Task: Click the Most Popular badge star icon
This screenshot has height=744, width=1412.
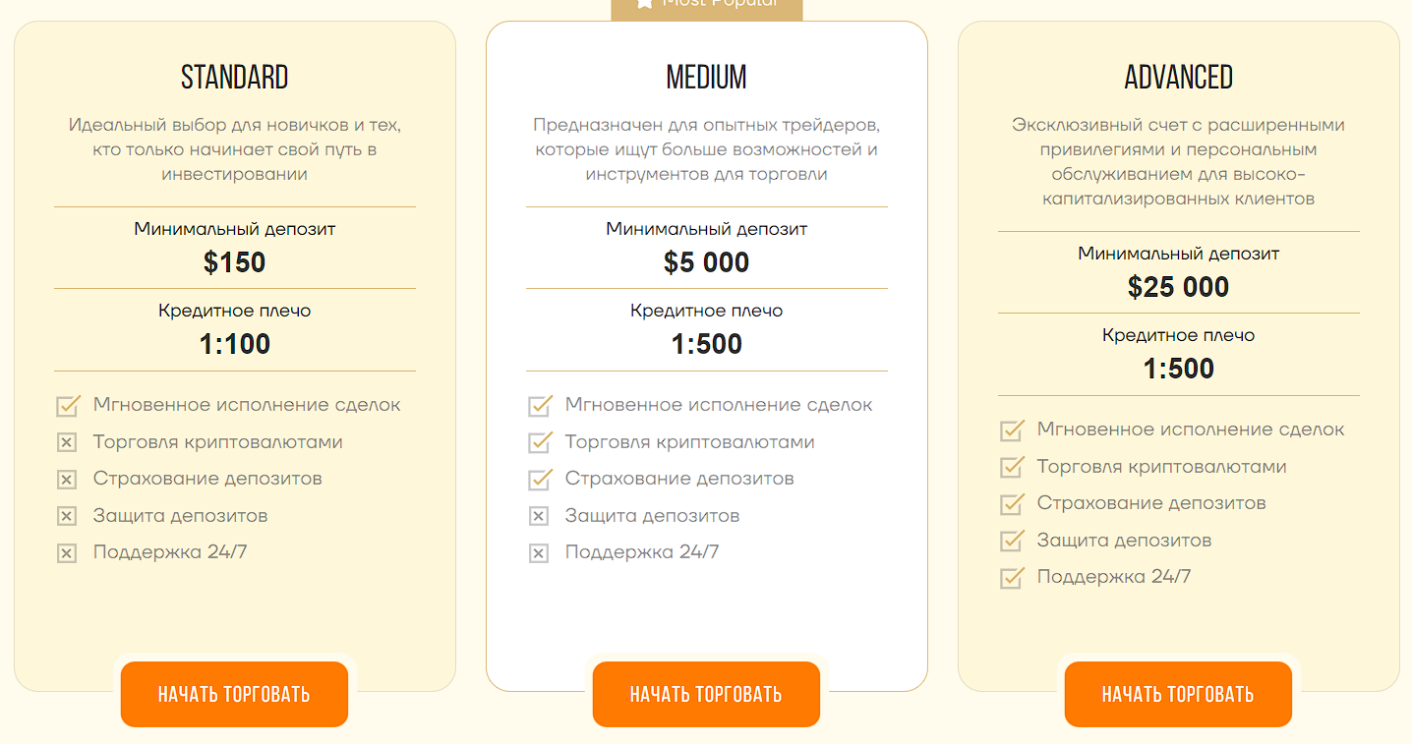Action: (644, 3)
